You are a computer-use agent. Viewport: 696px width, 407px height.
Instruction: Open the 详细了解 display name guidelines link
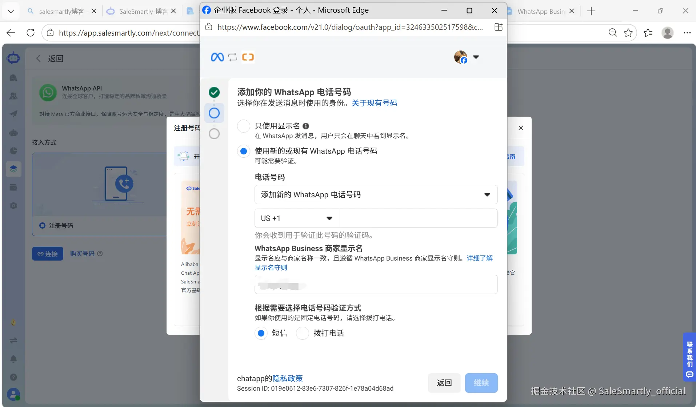(x=480, y=258)
